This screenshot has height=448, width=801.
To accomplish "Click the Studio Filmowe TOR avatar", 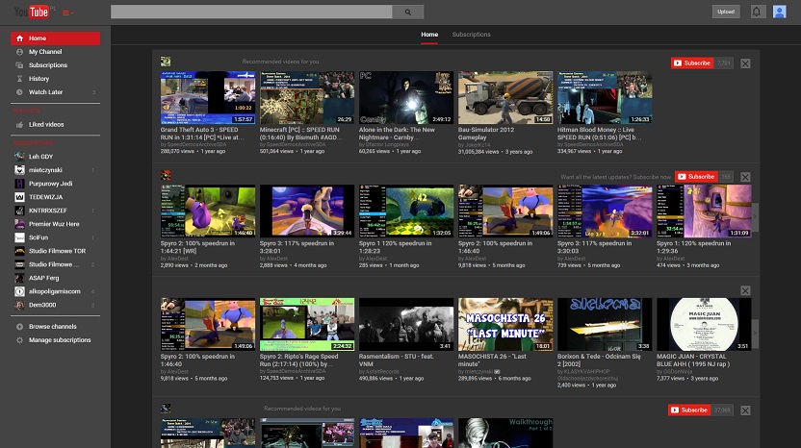I will pos(19,251).
